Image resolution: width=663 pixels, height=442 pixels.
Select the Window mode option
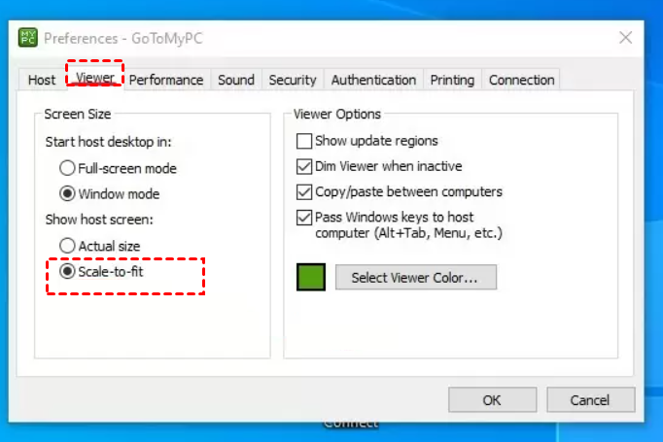click(68, 193)
